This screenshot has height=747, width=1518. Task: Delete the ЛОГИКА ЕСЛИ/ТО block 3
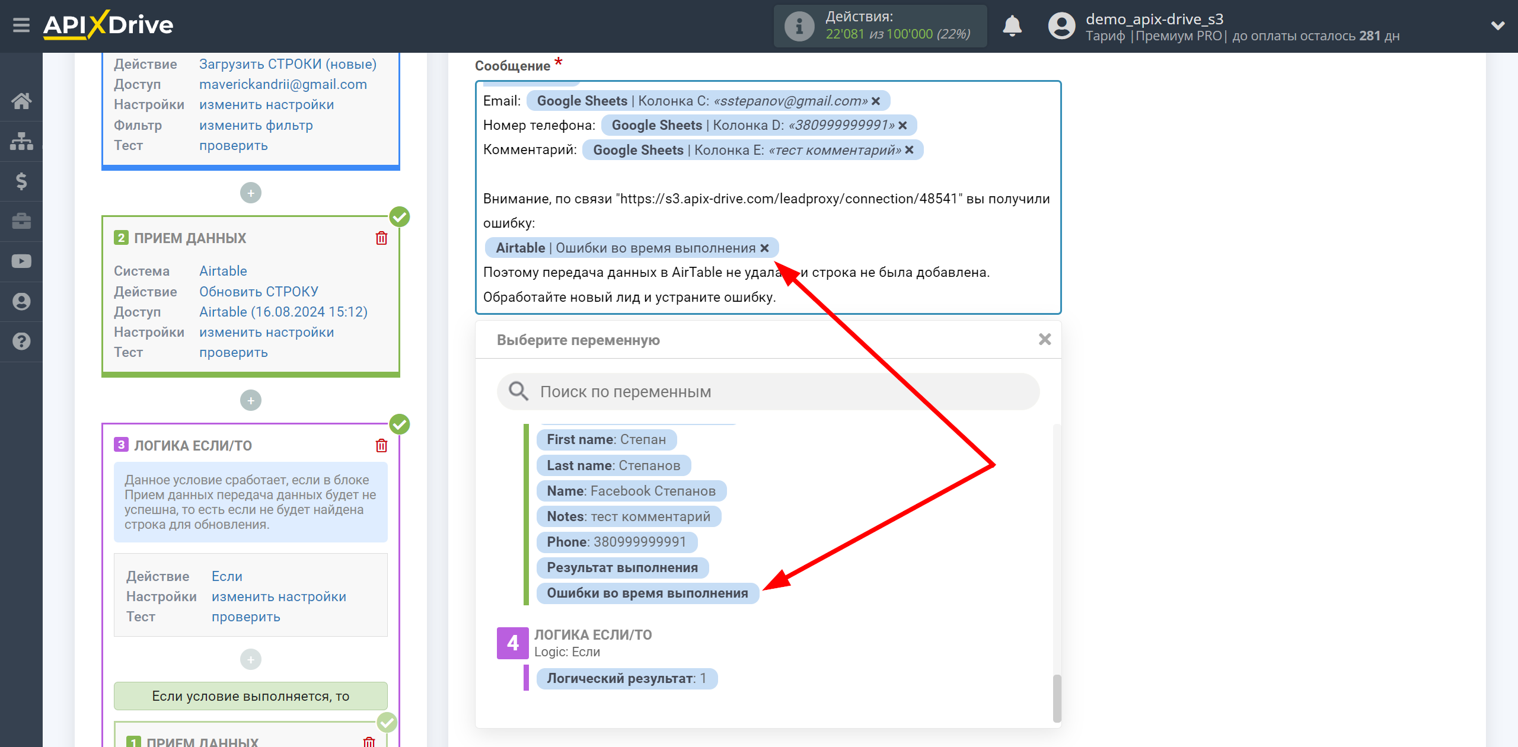381,446
